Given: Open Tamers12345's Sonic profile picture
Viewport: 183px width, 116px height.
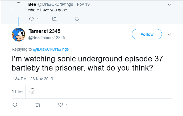Looking at the screenshot, I should [19, 34].
